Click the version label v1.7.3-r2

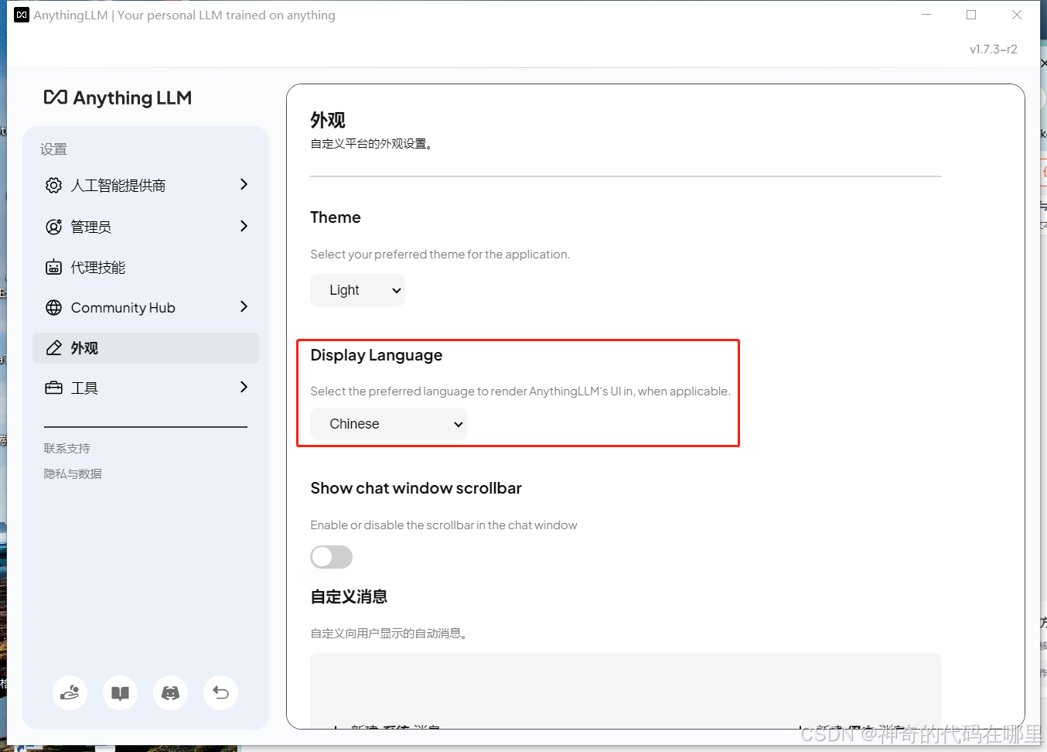(994, 49)
